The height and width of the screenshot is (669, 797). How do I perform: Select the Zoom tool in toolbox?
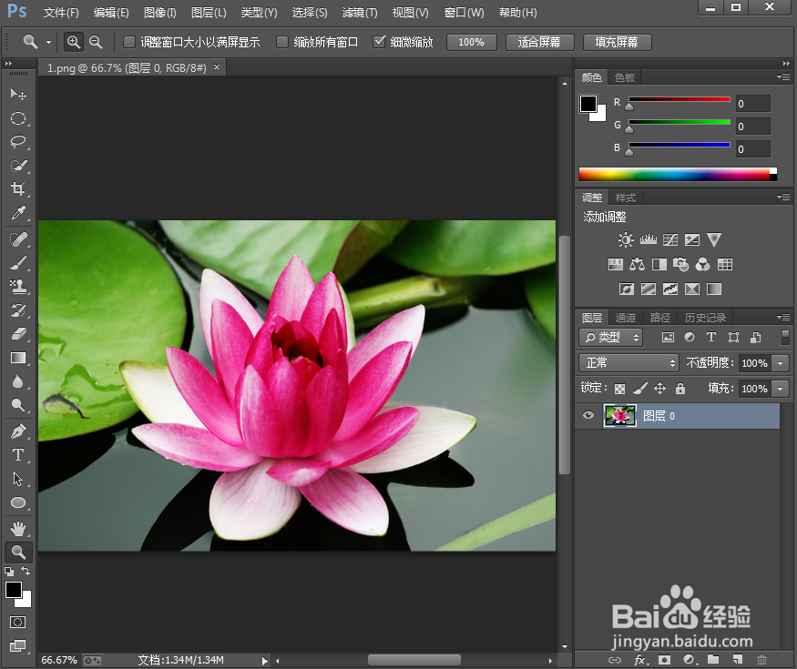[x=18, y=552]
